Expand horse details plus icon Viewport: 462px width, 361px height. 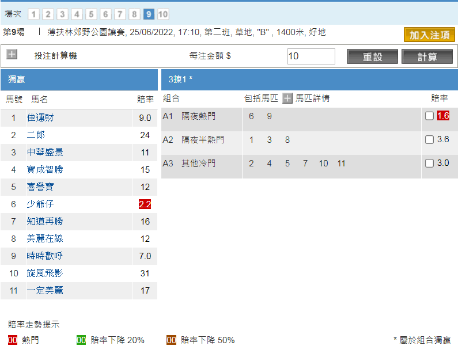287,98
